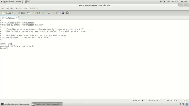Click the notification icon in bottom right corner

187,104
